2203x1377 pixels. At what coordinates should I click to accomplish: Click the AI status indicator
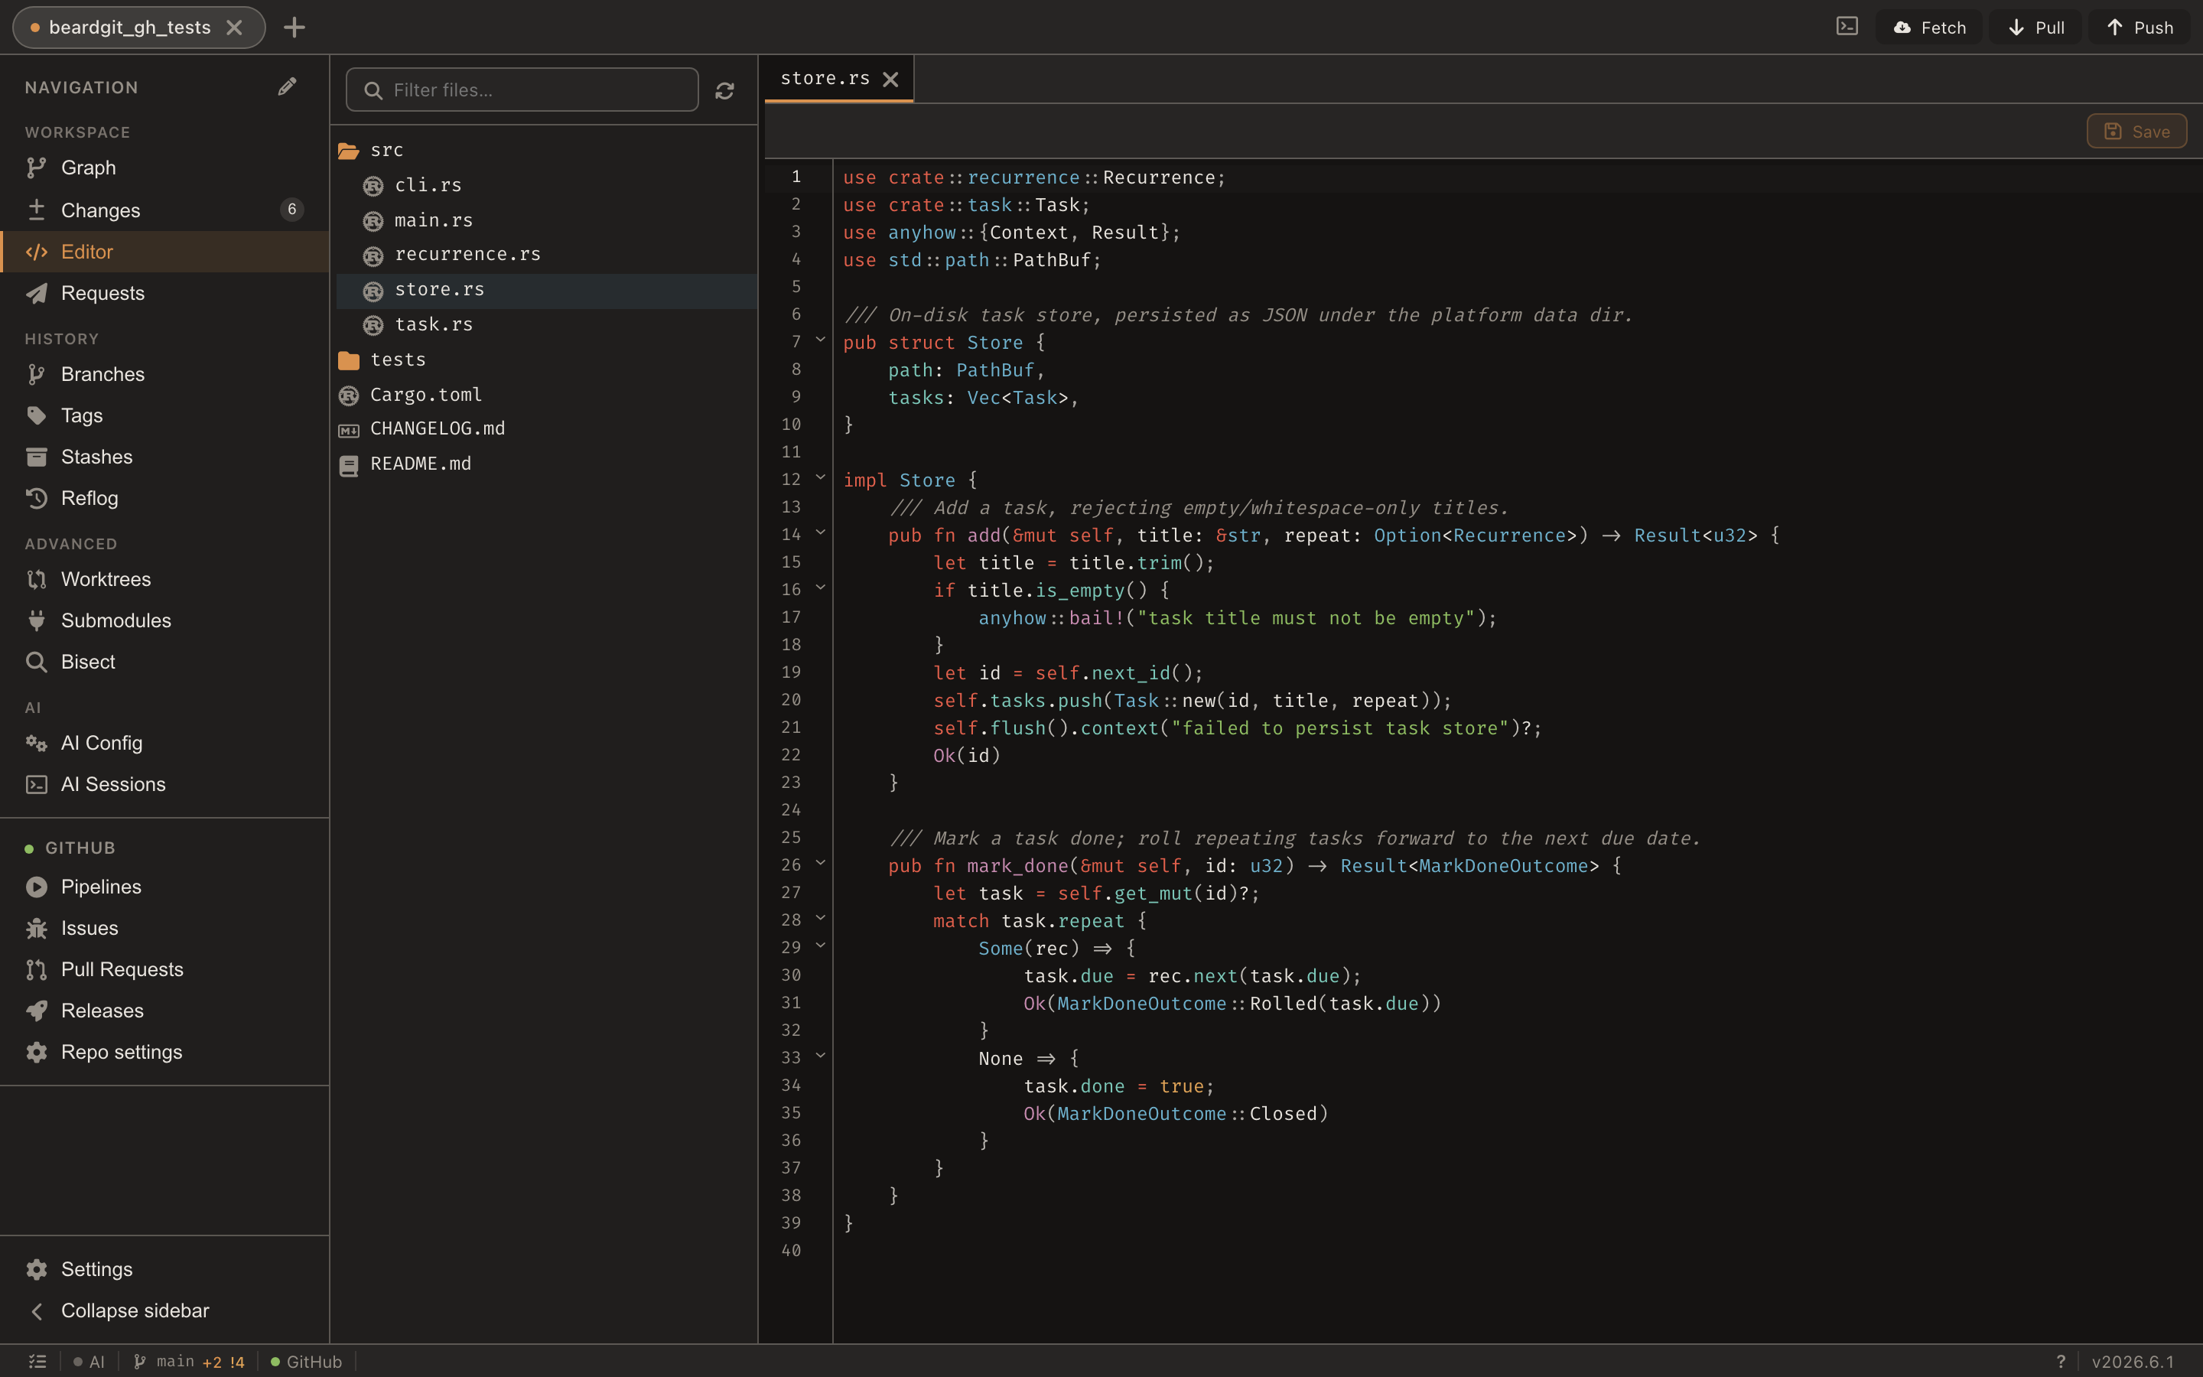(89, 1362)
